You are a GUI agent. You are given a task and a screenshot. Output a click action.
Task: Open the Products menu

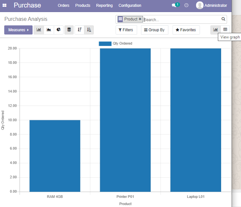coord(83,6)
